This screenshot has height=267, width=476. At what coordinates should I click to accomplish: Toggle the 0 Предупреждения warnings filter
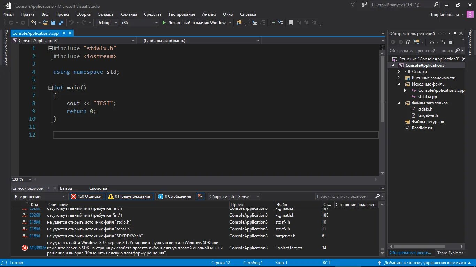[x=130, y=196]
